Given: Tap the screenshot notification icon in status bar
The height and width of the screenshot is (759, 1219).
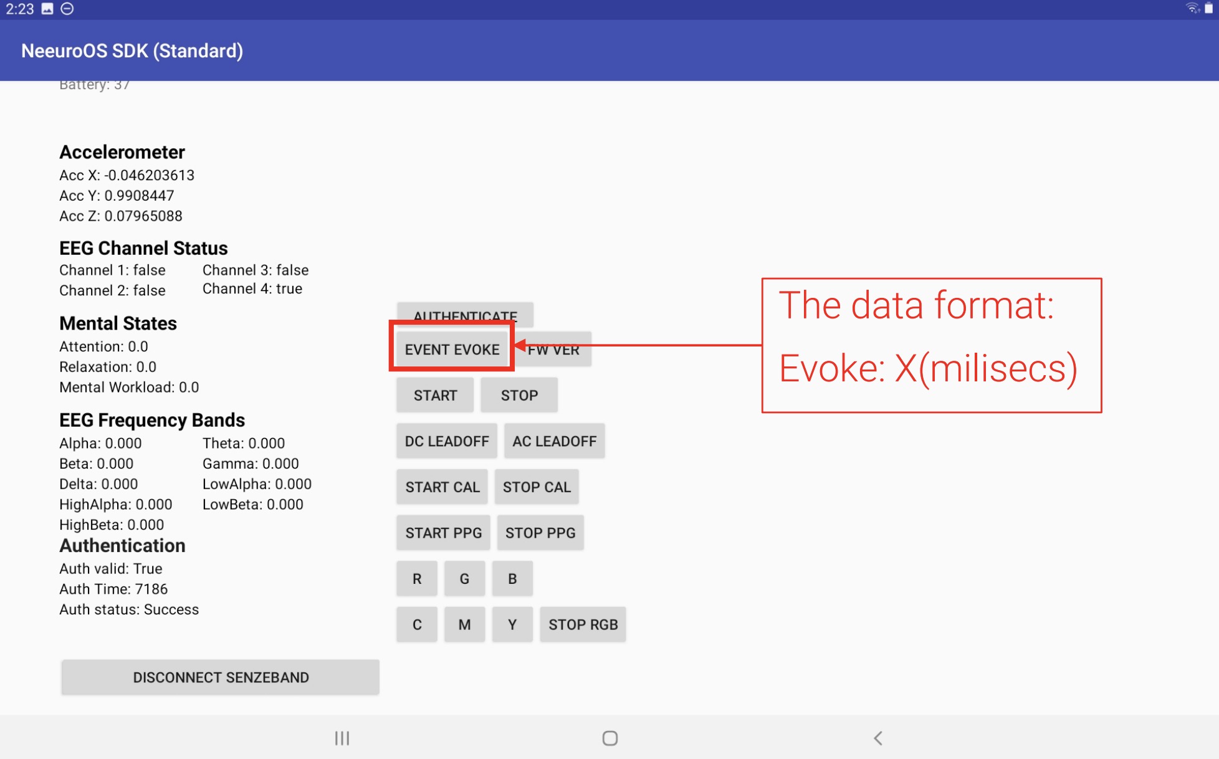Looking at the screenshot, I should 45,9.
